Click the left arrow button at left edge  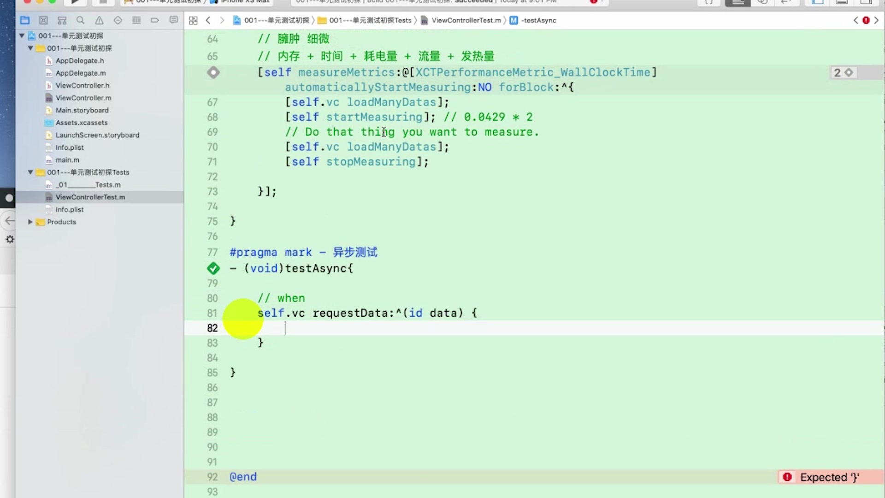tap(10, 220)
